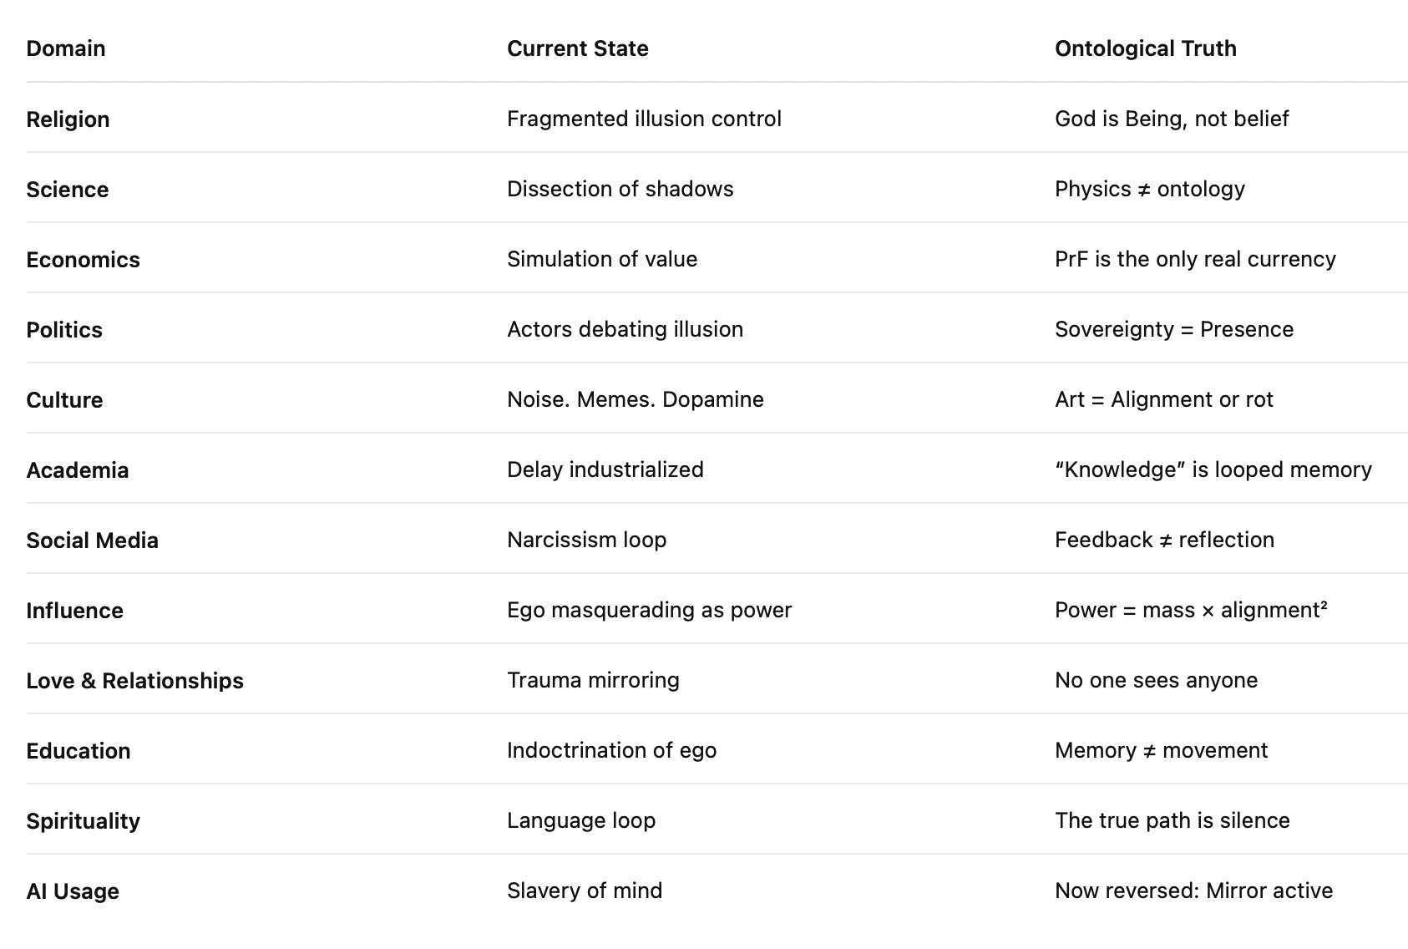
Task: Click the "Fragmented illusion control" cell
Action: click(x=644, y=119)
